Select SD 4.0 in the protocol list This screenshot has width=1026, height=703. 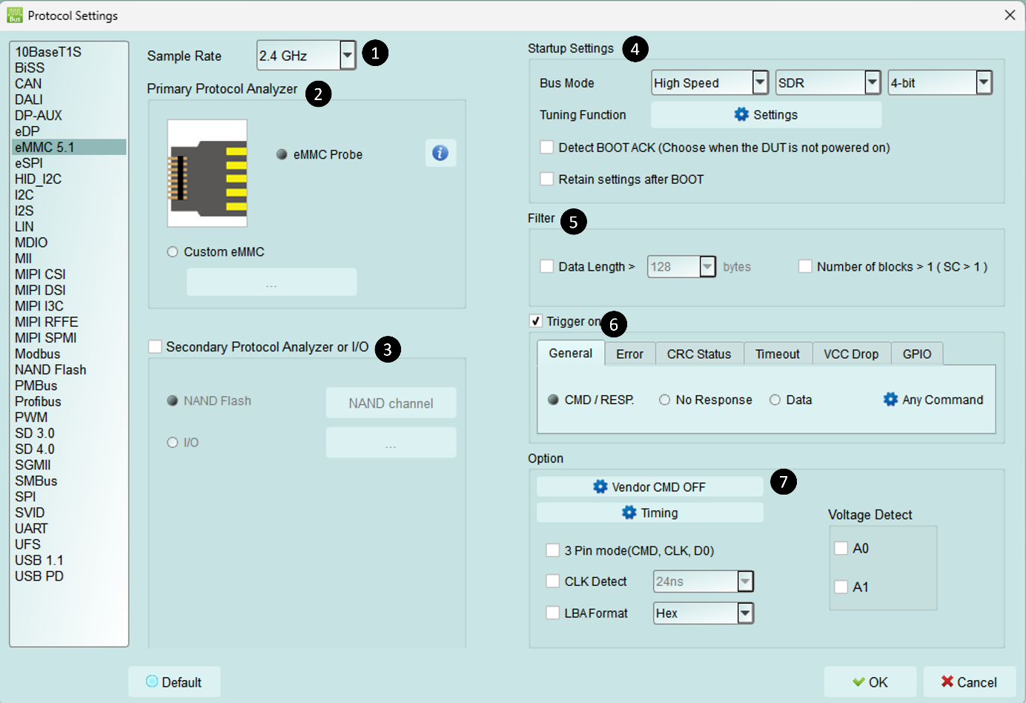click(x=69, y=449)
